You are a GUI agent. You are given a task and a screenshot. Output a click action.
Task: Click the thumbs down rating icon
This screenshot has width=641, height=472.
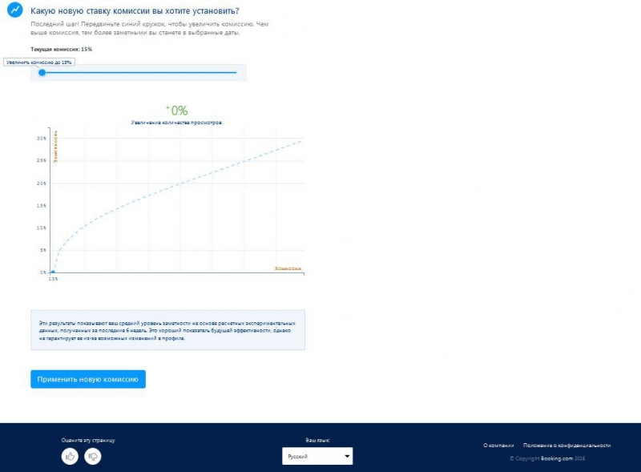tap(93, 456)
